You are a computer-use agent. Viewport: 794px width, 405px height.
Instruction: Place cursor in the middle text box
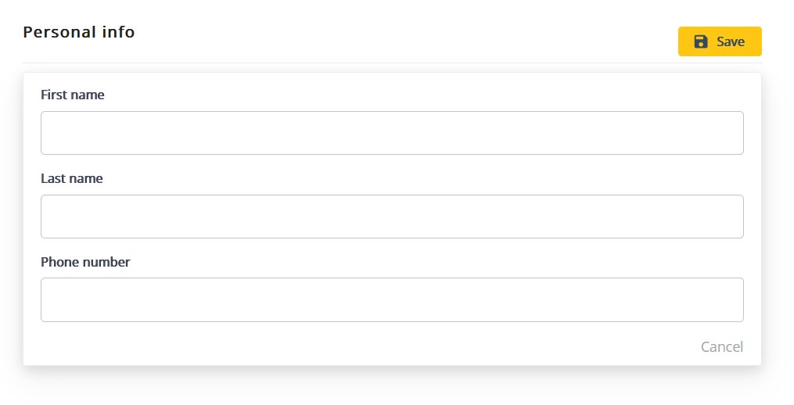click(392, 217)
